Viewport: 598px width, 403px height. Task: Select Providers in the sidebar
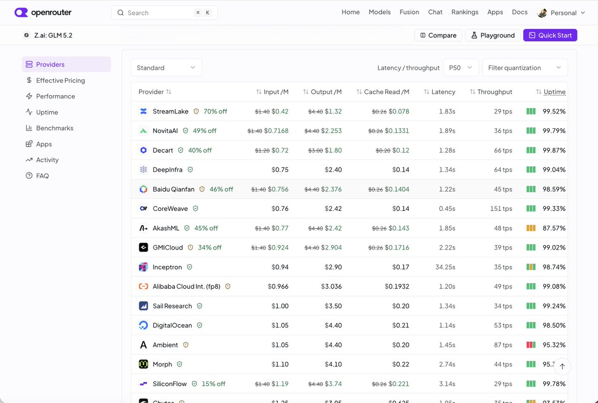tap(66, 64)
